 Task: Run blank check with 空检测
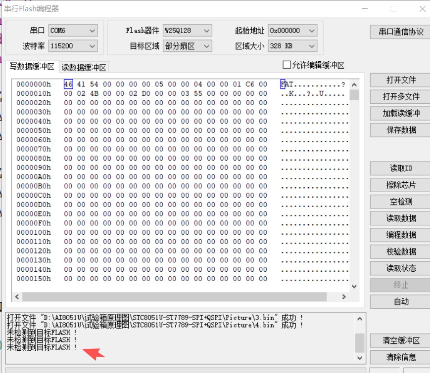coord(399,202)
